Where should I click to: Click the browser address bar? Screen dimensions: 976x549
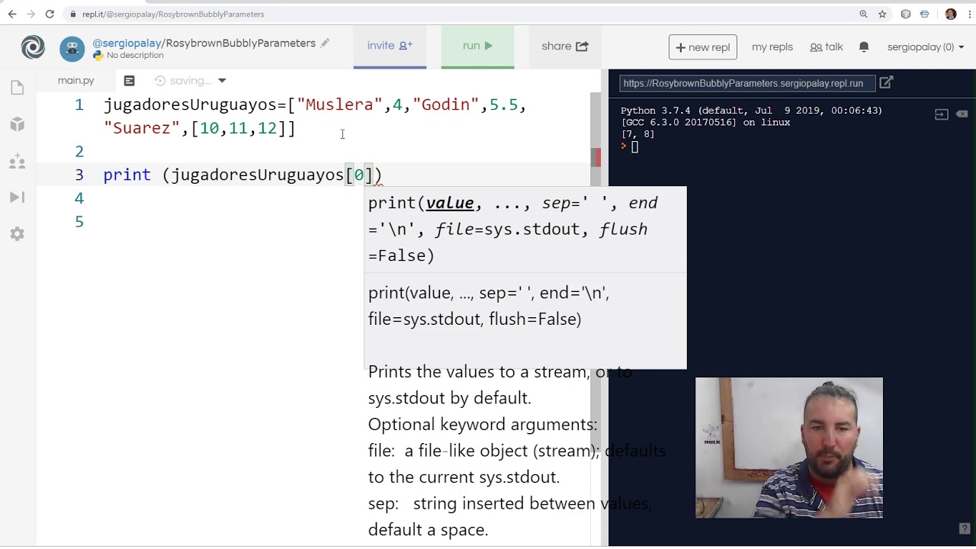[457, 14]
